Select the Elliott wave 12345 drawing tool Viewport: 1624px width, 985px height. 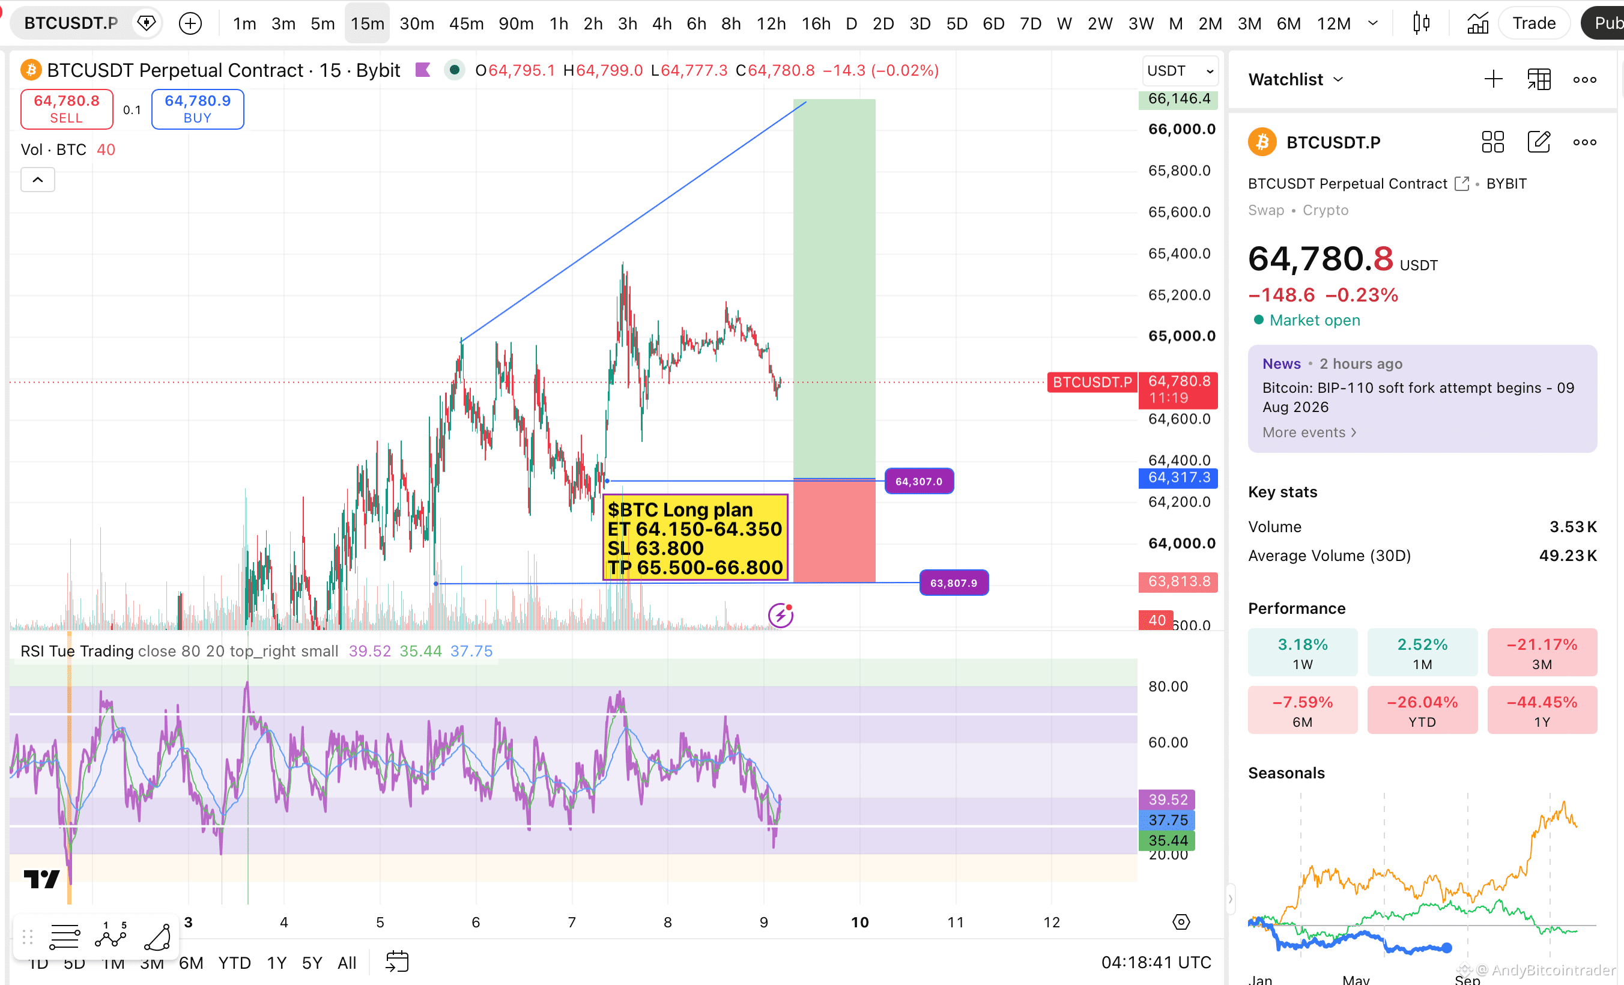(x=111, y=936)
